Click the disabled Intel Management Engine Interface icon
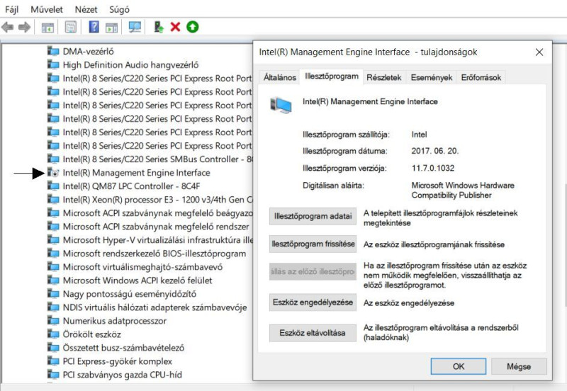 tap(53, 172)
